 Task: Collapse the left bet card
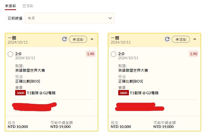[x=92, y=39]
